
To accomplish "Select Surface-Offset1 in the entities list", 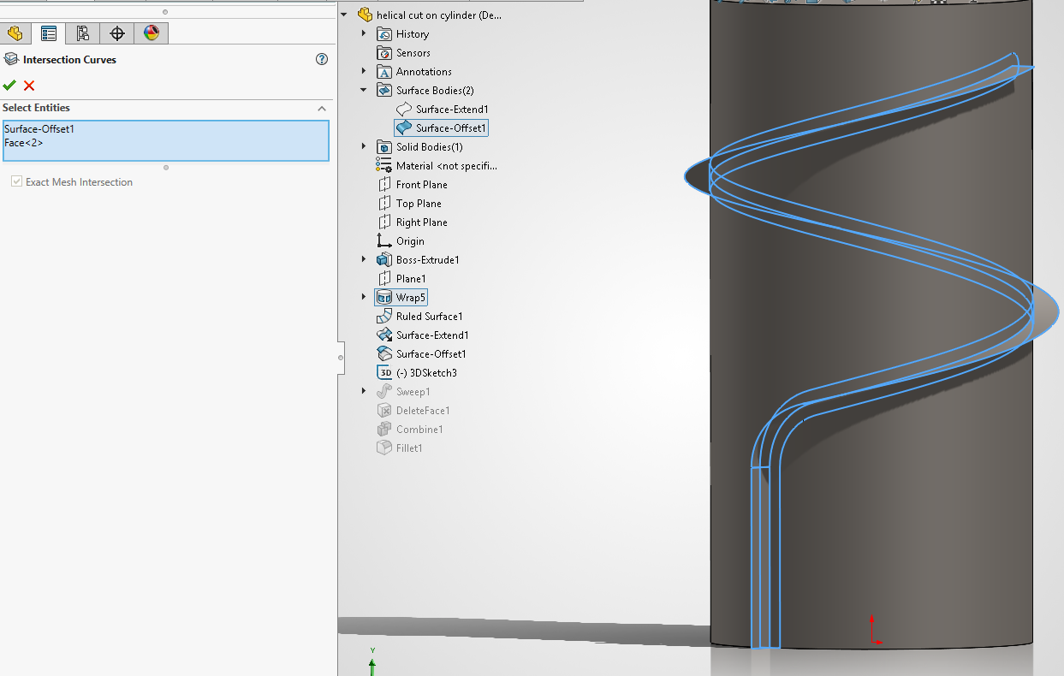I will coord(39,129).
